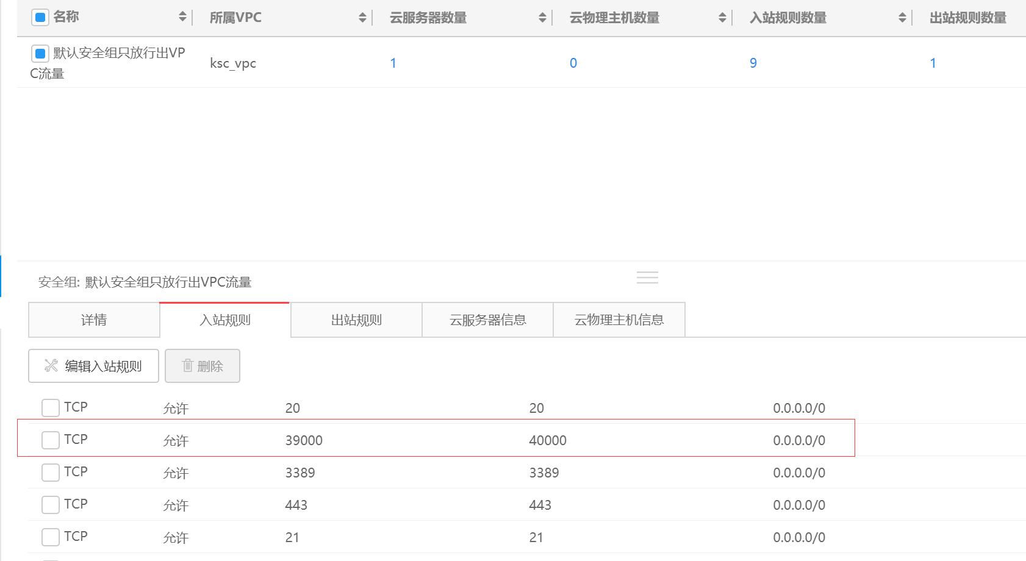Click the ksc_vpc cell
The image size is (1026, 561).
[233, 63]
